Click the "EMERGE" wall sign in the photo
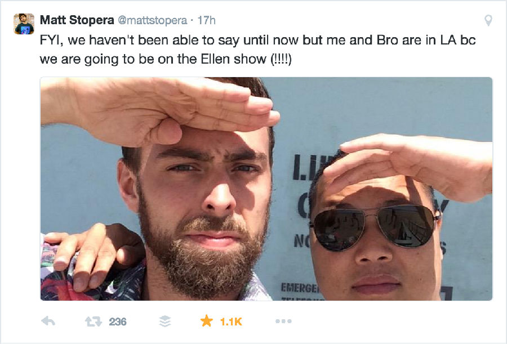507x344 pixels. pos(300,288)
